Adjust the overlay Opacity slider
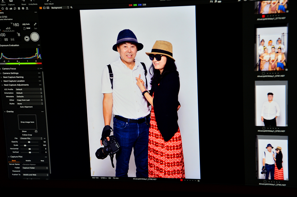Image resolution: width=297 pixels, height=197 pixels. 29,142
